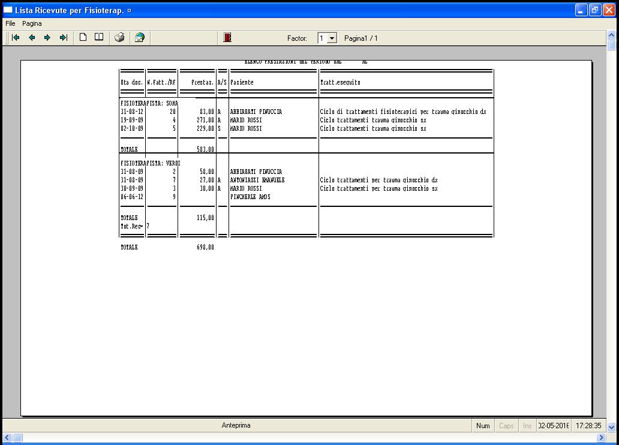Click the subtotal value 115,00
Image resolution: width=619 pixels, height=445 pixels.
point(205,218)
